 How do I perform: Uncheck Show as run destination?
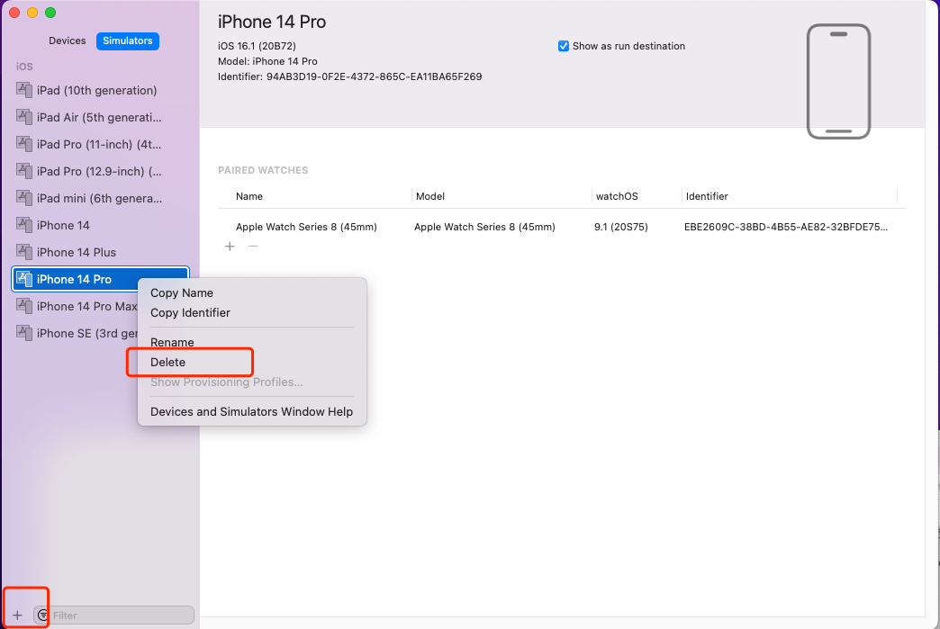point(564,46)
